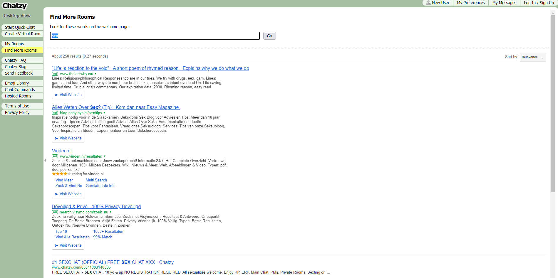This screenshot has height=278, width=558.
Task: Click the Chatzy logo
Action: tap(15, 6)
